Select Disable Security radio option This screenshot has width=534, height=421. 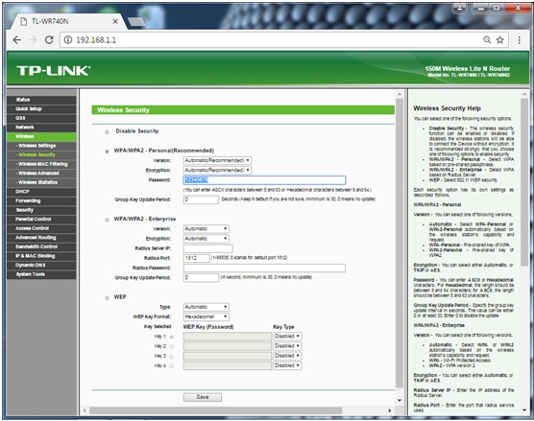coord(107,132)
